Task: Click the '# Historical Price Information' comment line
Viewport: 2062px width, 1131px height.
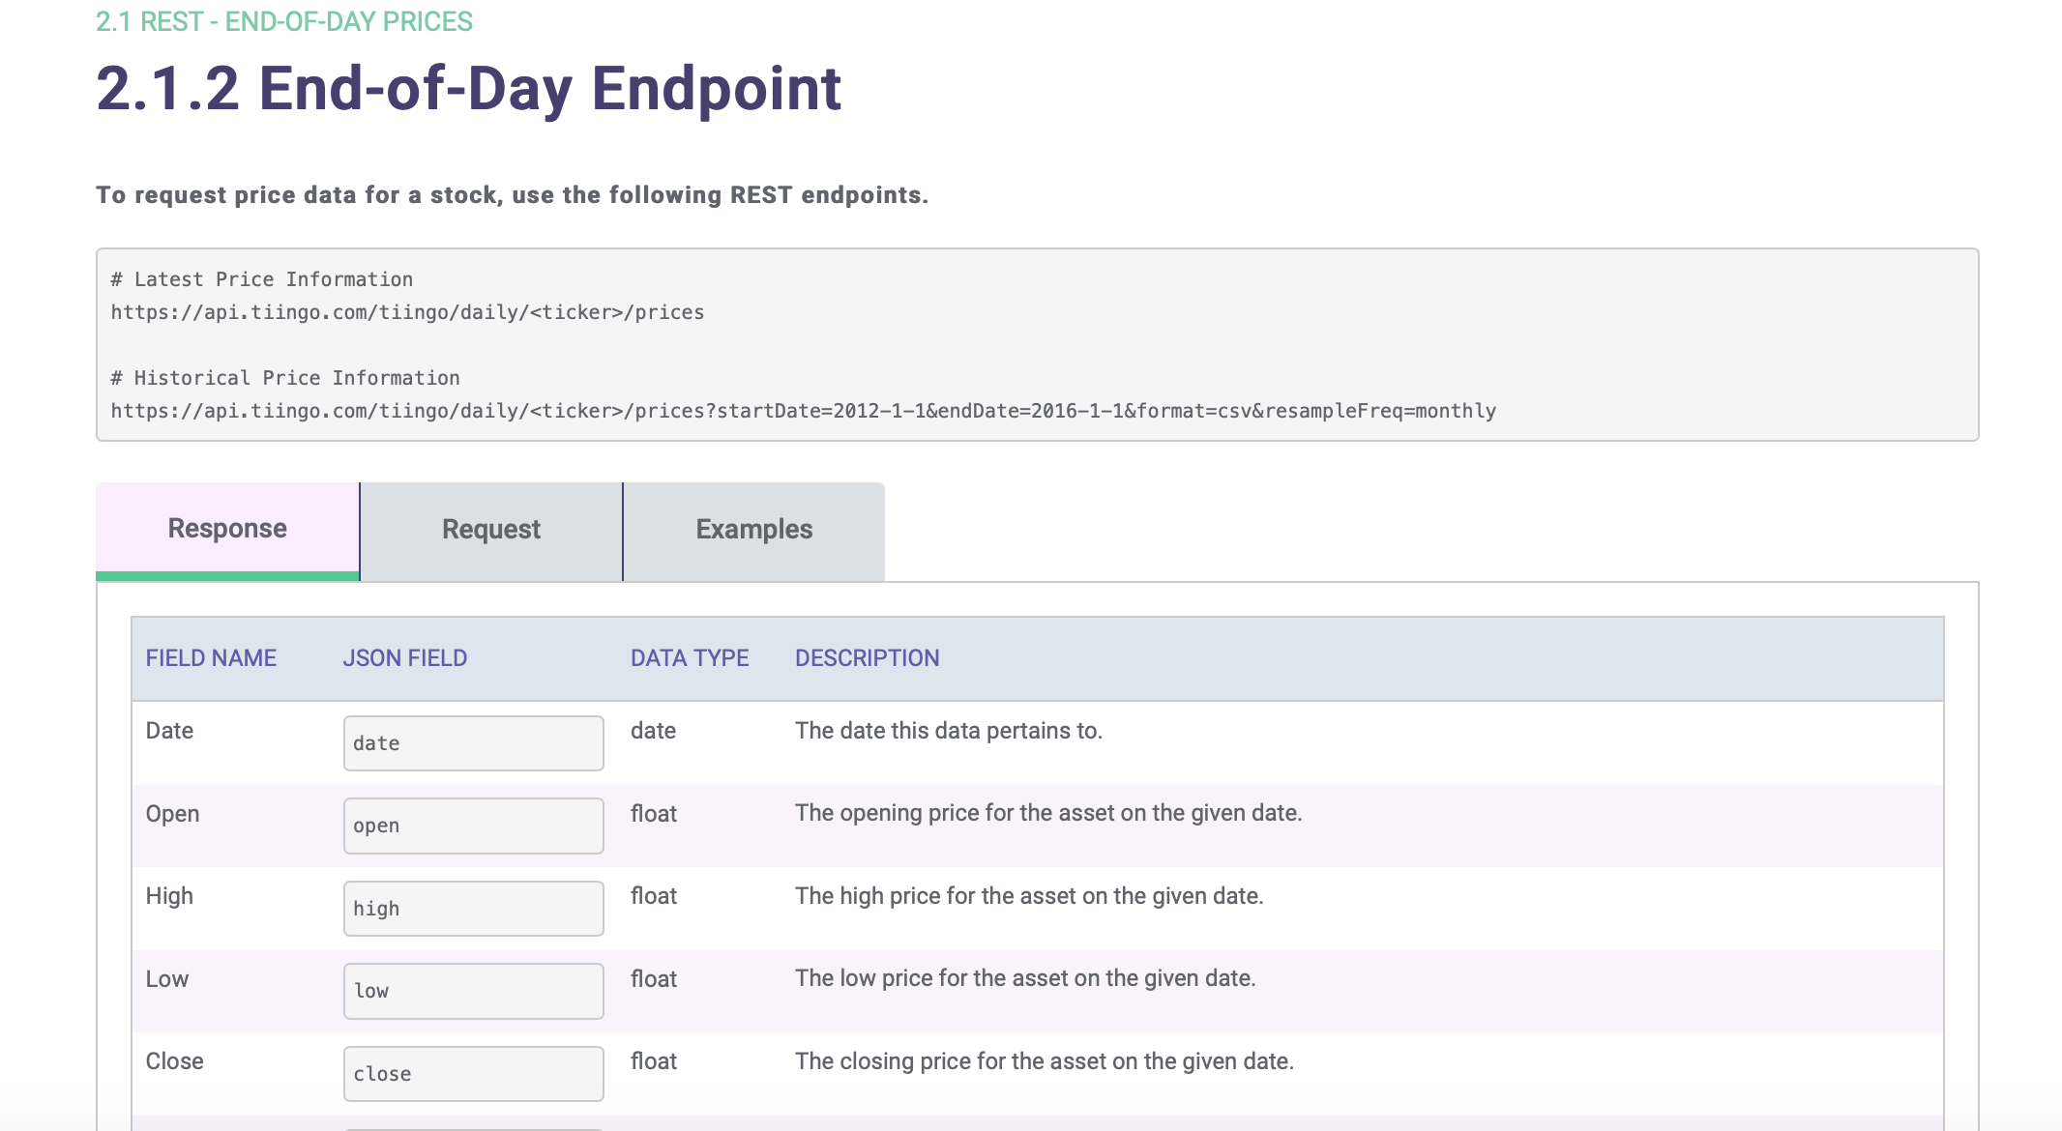Action: tap(285, 378)
